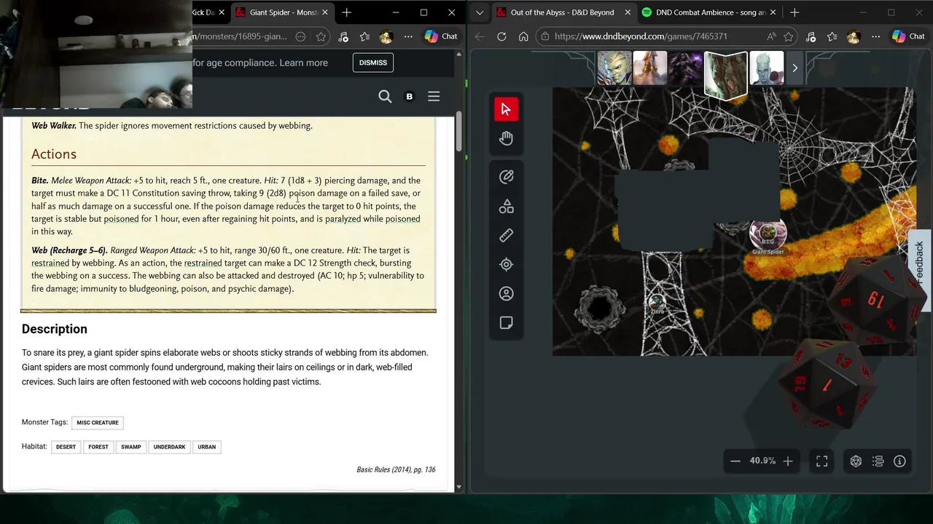Open new tab in right browser window
The height and width of the screenshot is (524, 933).
point(795,12)
